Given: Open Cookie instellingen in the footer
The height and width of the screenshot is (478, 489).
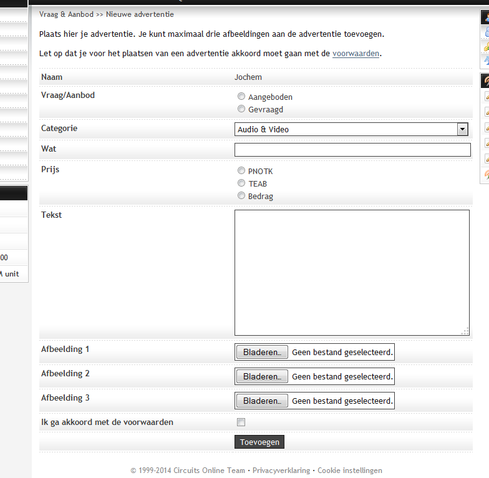Looking at the screenshot, I should point(349,471).
